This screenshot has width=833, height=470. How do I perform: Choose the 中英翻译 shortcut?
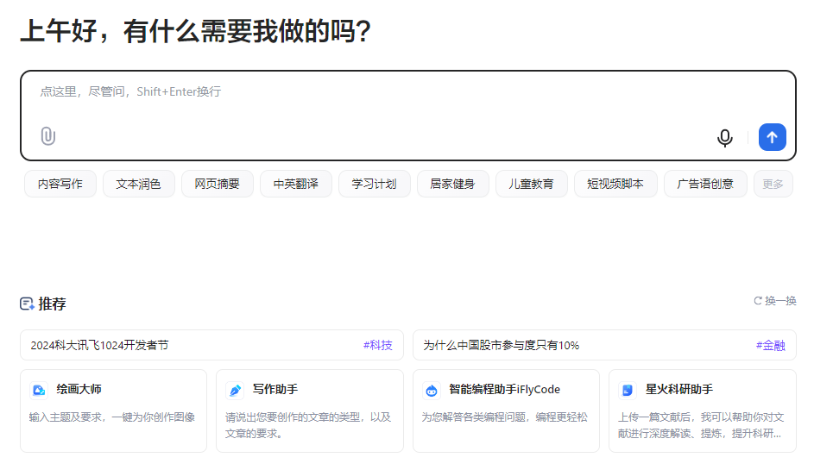296,184
